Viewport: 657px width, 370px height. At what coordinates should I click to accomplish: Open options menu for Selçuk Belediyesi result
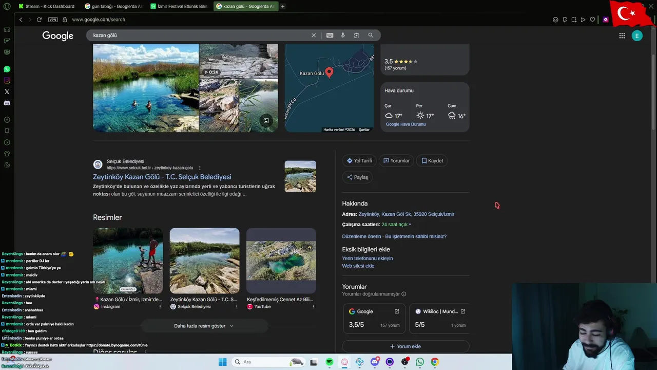coord(200,168)
